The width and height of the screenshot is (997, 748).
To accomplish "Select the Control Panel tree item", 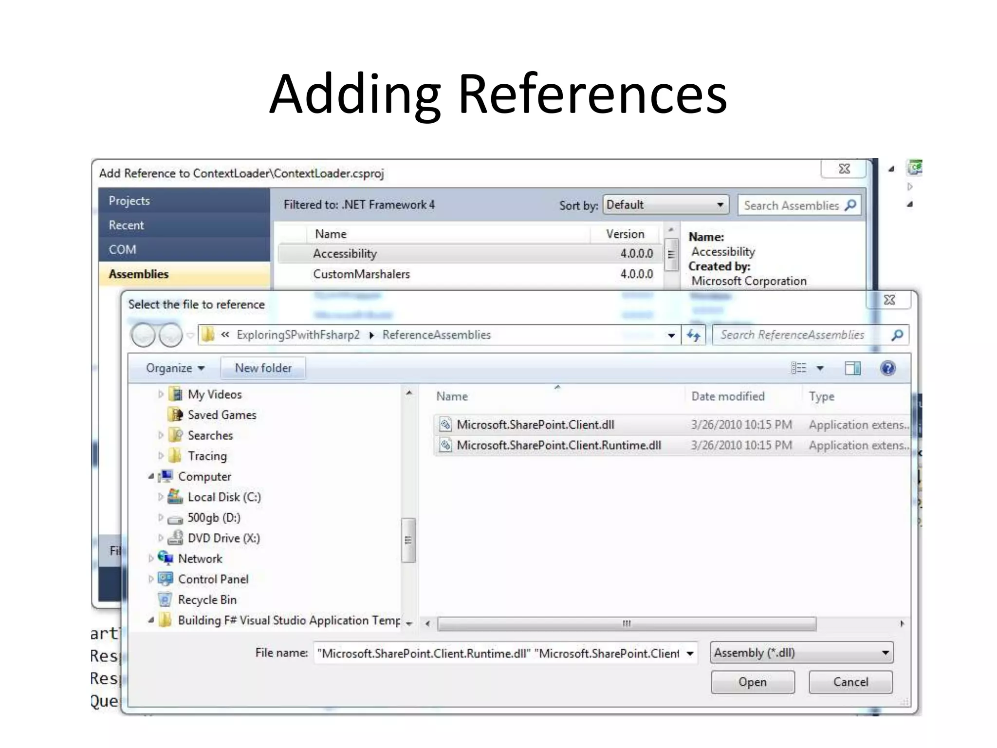I will [213, 579].
